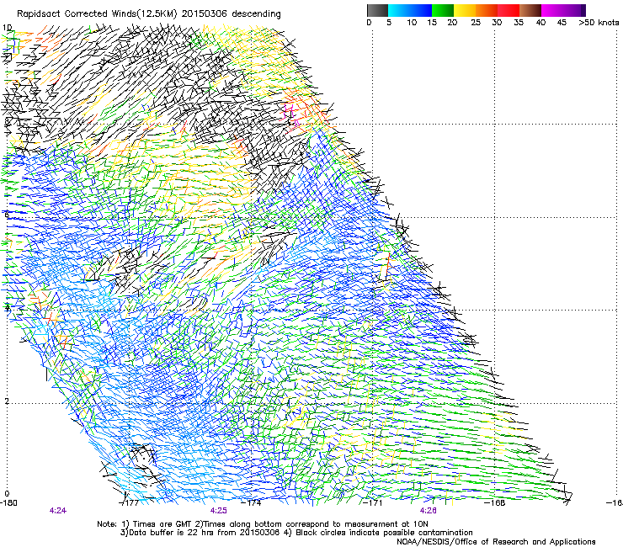Click the '-171' longitude axis label
Screen dimensions: 623x547
pos(373,503)
